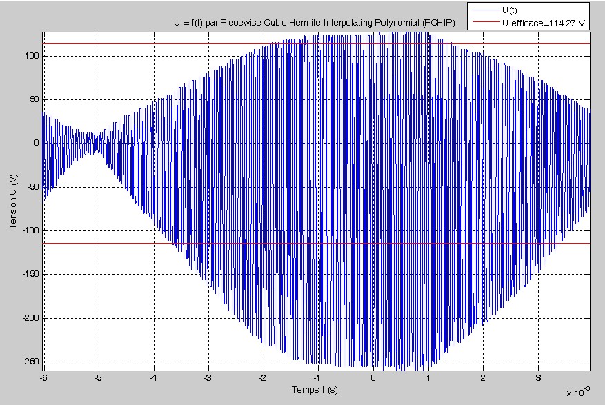Click the y-axis tick label -200
Image resolution: width=605 pixels, height=405 pixels.
tap(30, 318)
